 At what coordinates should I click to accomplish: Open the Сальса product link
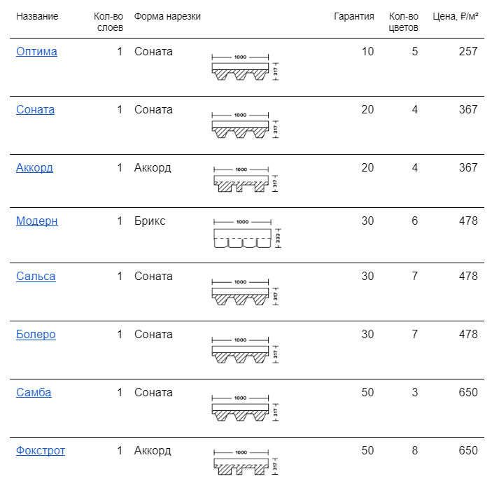click(x=36, y=277)
